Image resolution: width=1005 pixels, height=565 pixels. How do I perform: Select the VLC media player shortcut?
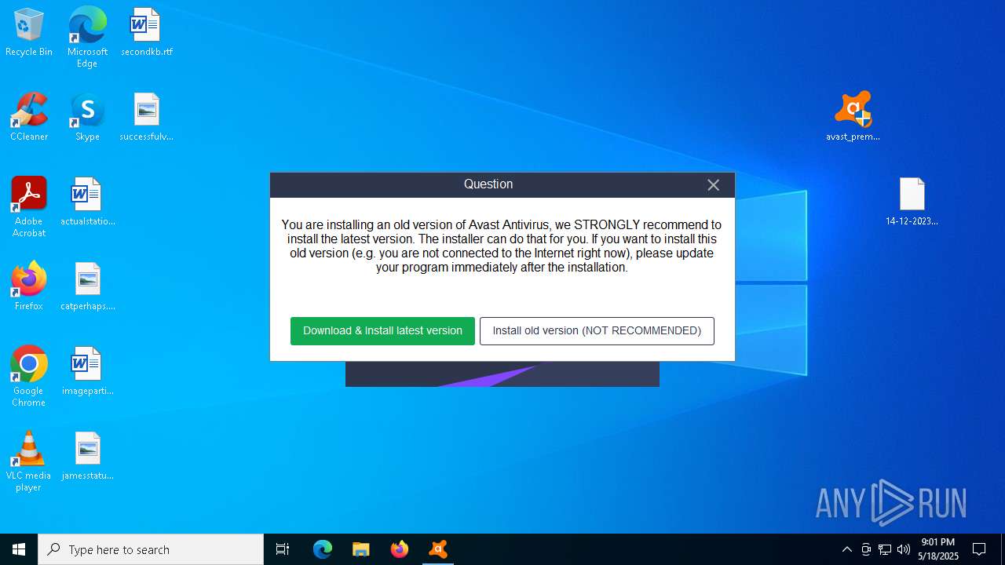(x=29, y=461)
